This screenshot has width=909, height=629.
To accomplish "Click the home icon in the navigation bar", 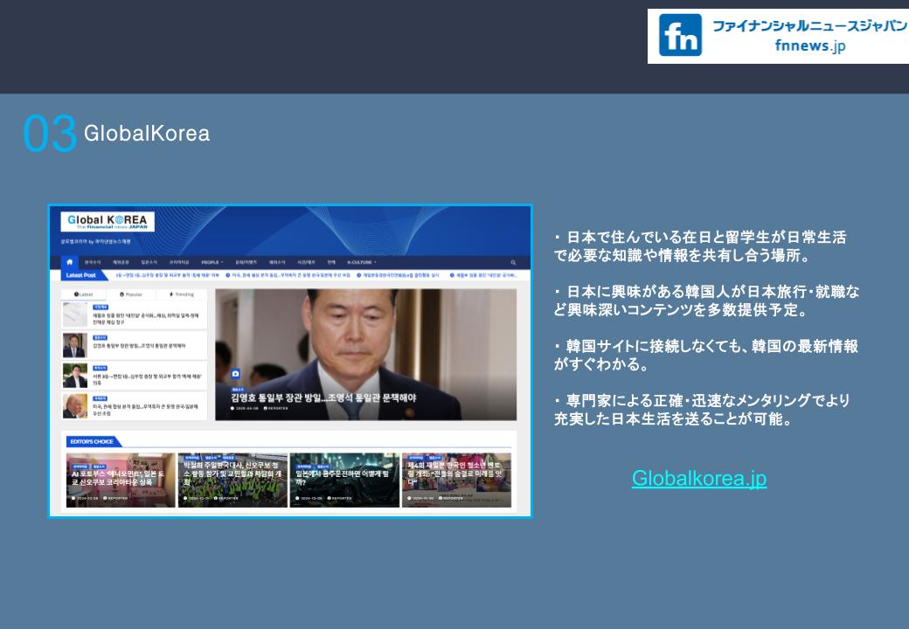I will (x=70, y=262).
